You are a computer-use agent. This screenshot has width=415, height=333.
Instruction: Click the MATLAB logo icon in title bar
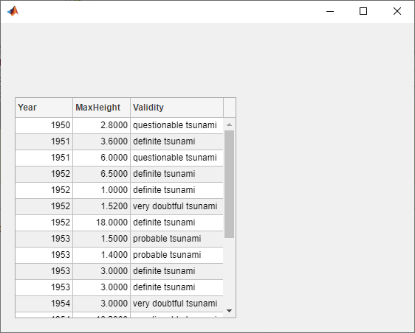[13, 11]
